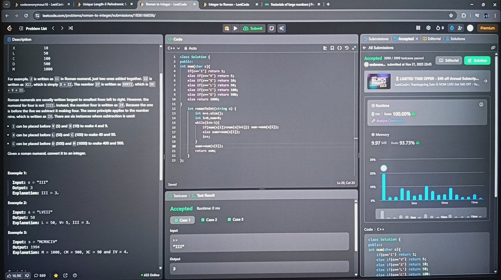Reload the page in browser
The image size is (501, 280).
26,15
